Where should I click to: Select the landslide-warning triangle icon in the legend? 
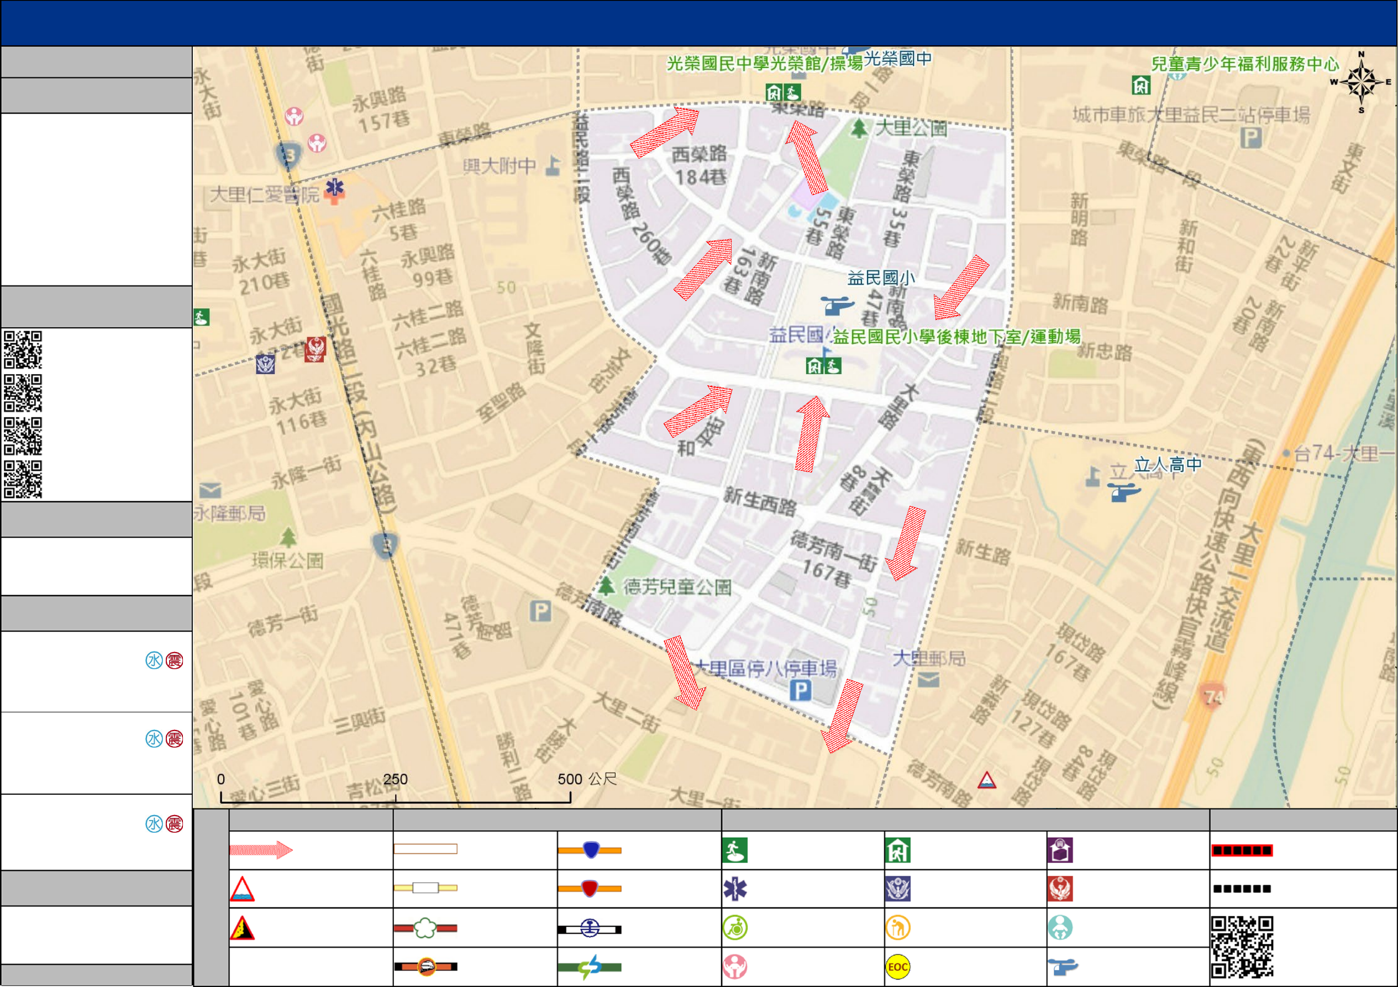coord(243,928)
